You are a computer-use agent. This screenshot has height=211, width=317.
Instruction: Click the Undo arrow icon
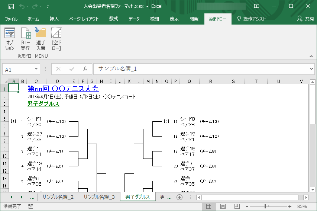(22, 6)
